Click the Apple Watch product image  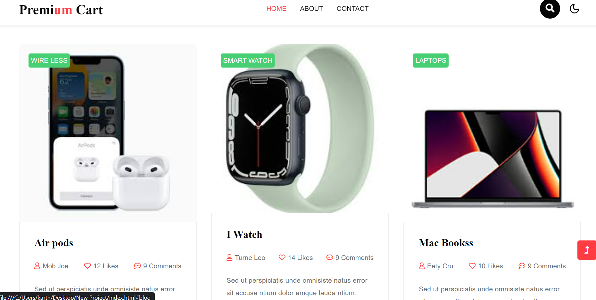[x=300, y=128]
